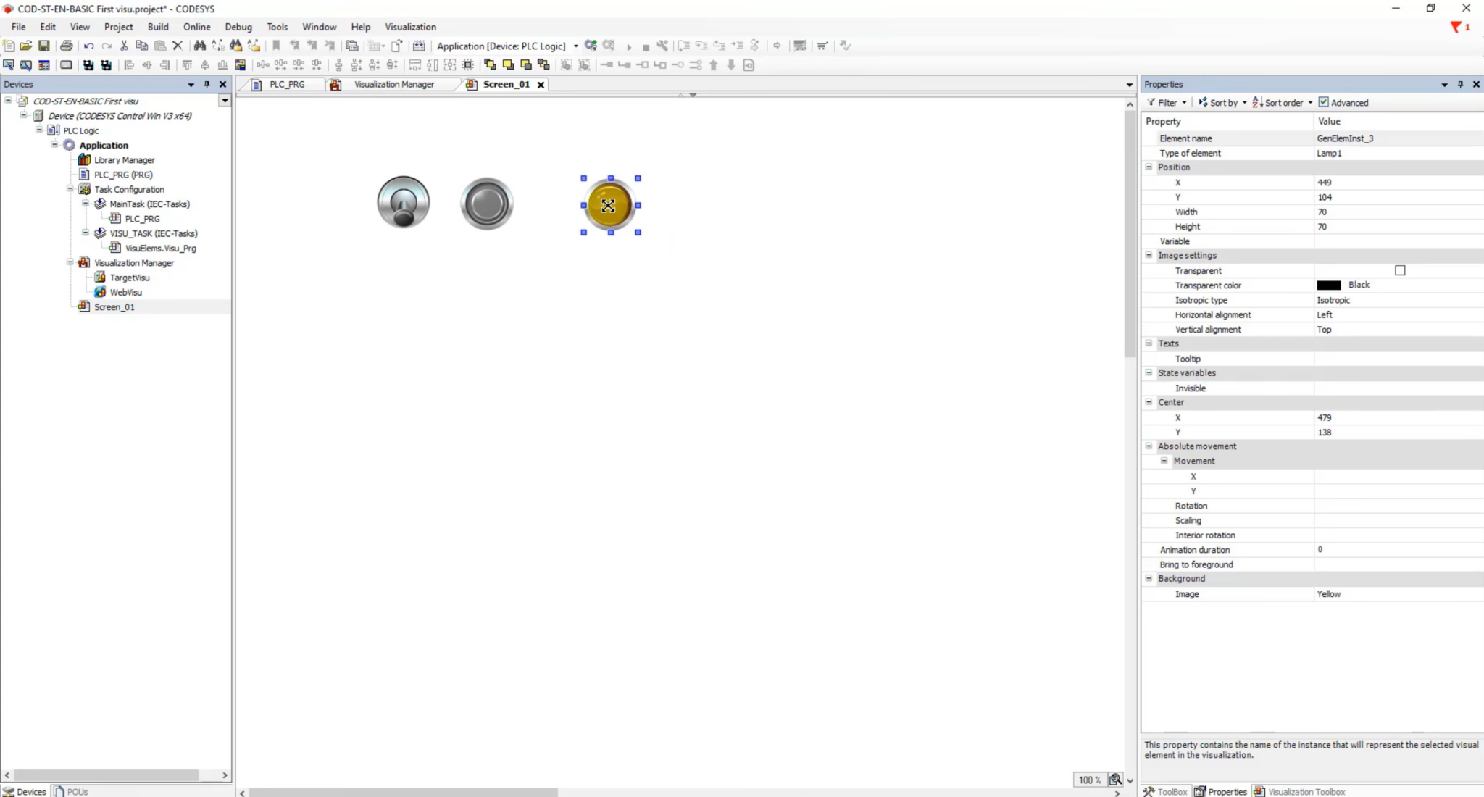Open the Visualization menu
This screenshot has height=797, width=1484.
410,27
